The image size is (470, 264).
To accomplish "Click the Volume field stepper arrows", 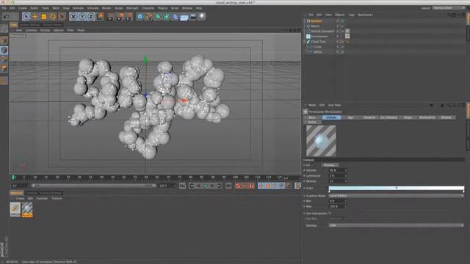I will (x=345, y=170).
